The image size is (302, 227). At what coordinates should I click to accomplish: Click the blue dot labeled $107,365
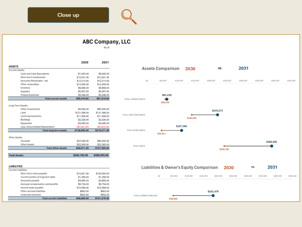(182, 131)
